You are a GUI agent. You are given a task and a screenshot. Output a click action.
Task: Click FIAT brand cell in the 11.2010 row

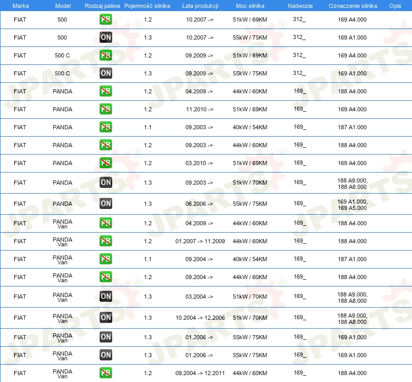pyautogui.click(x=20, y=109)
